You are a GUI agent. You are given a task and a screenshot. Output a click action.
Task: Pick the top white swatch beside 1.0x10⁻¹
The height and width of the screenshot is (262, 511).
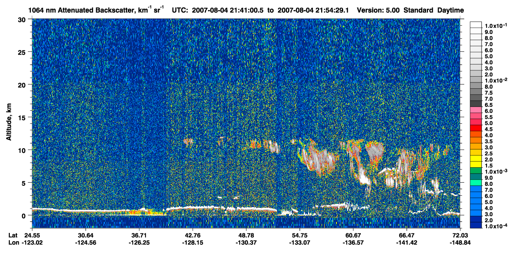coord(476,24)
